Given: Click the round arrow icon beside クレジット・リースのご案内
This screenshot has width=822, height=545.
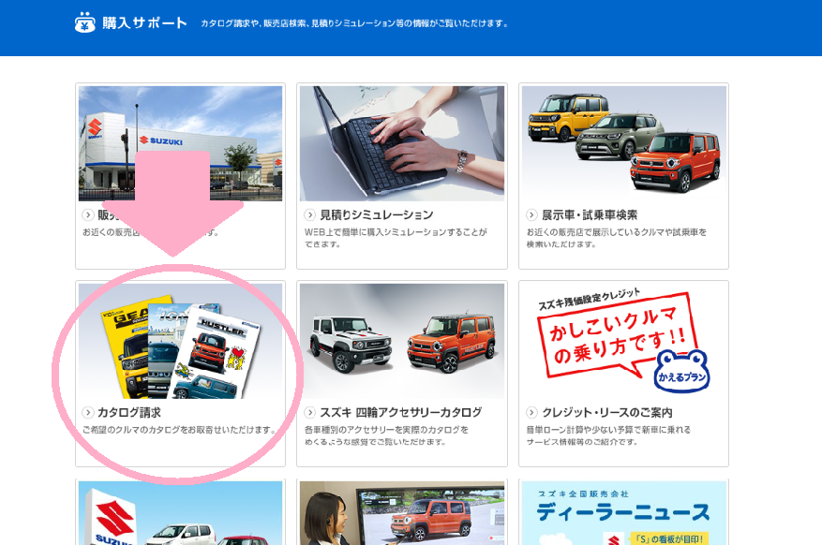Looking at the screenshot, I should [x=531, y=413].
